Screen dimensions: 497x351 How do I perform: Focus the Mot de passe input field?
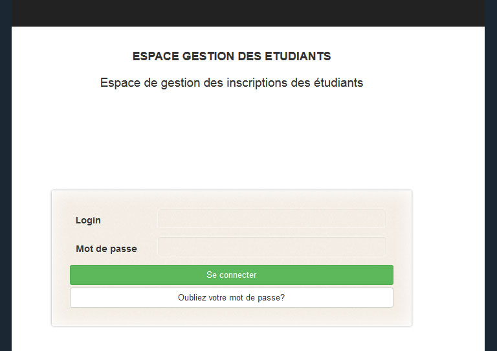click(x=271, y=247)
